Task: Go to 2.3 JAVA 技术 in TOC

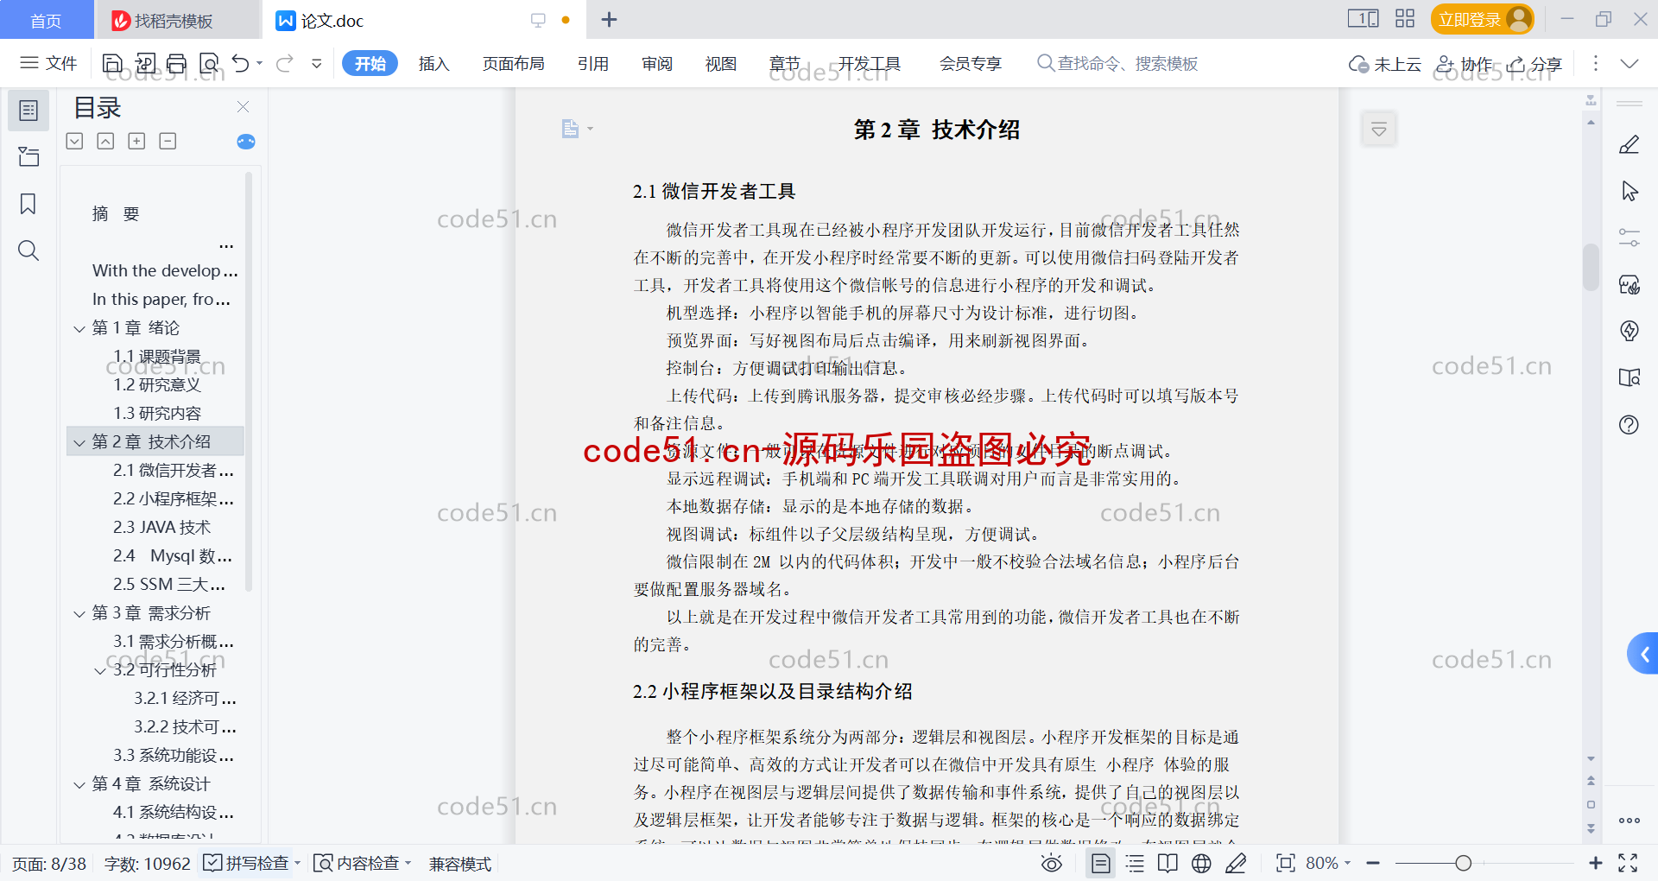Action: pos(161,528)
